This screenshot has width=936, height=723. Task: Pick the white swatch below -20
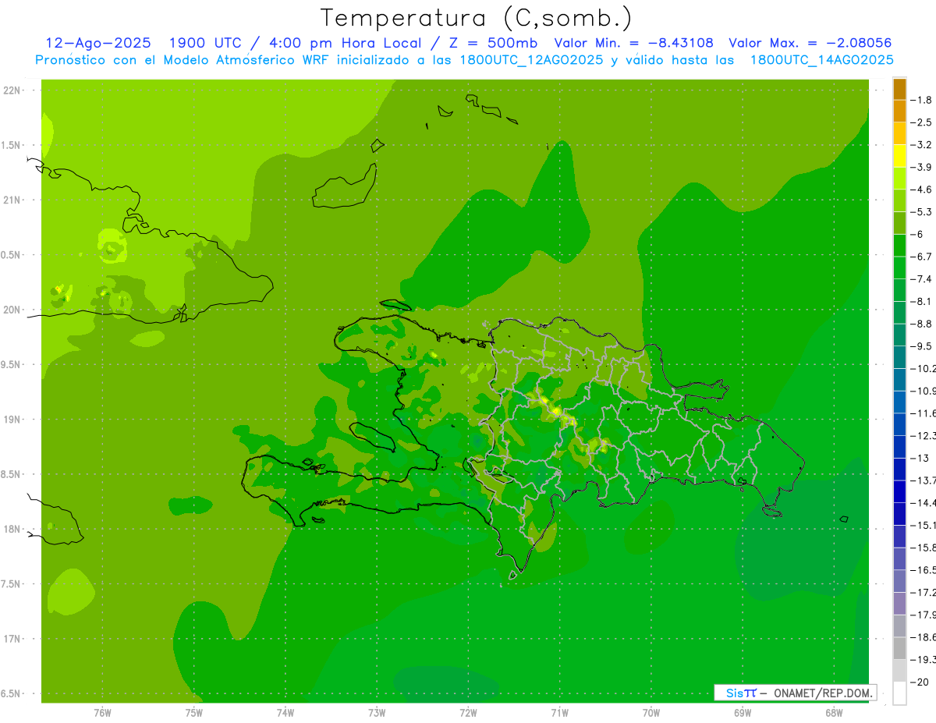pyautogui.click(x=899, y=693)
